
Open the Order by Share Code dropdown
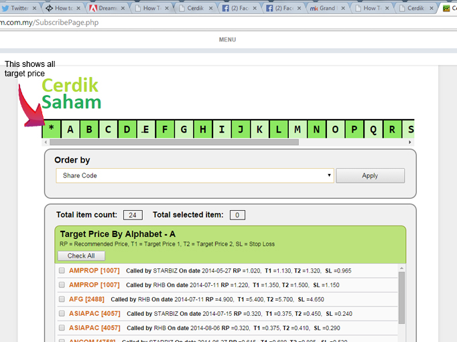tap(194, 175)
